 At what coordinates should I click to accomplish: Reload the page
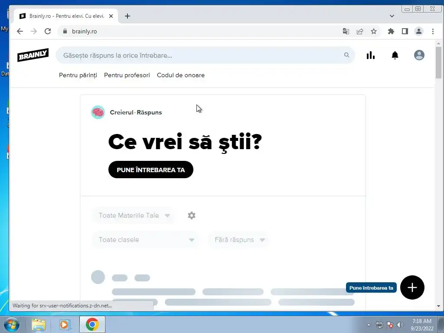click(48, 31)
